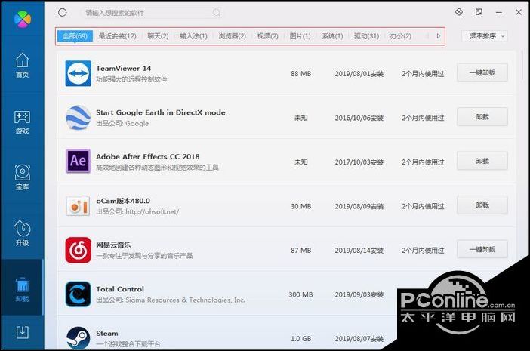
Task: Switch to the 浏览器(2) tab
Action: pos(233,36)
